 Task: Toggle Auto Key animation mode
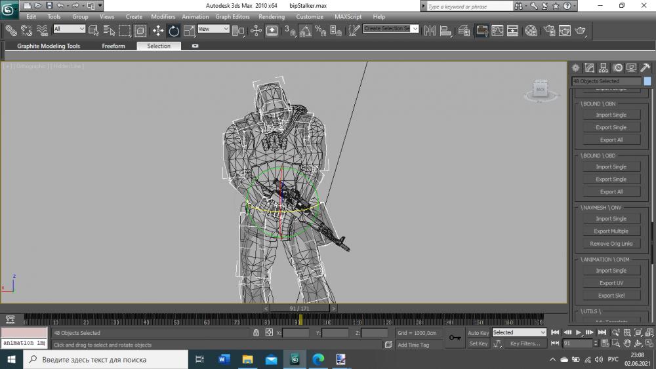pos(478,333)
